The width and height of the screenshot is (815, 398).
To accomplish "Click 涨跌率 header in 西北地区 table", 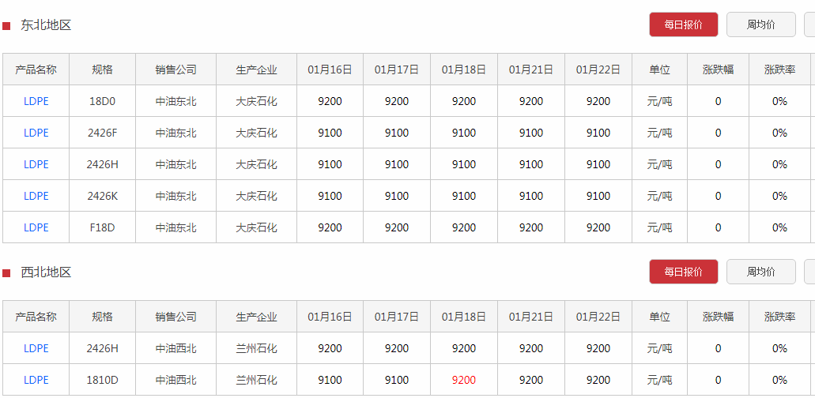I will [779, 317].
